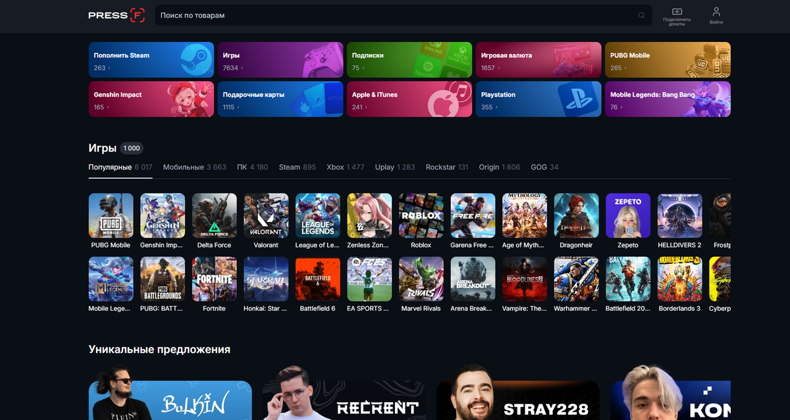
Task: Open the Borderlands 3 game icon
Action: tap(679, 279)
